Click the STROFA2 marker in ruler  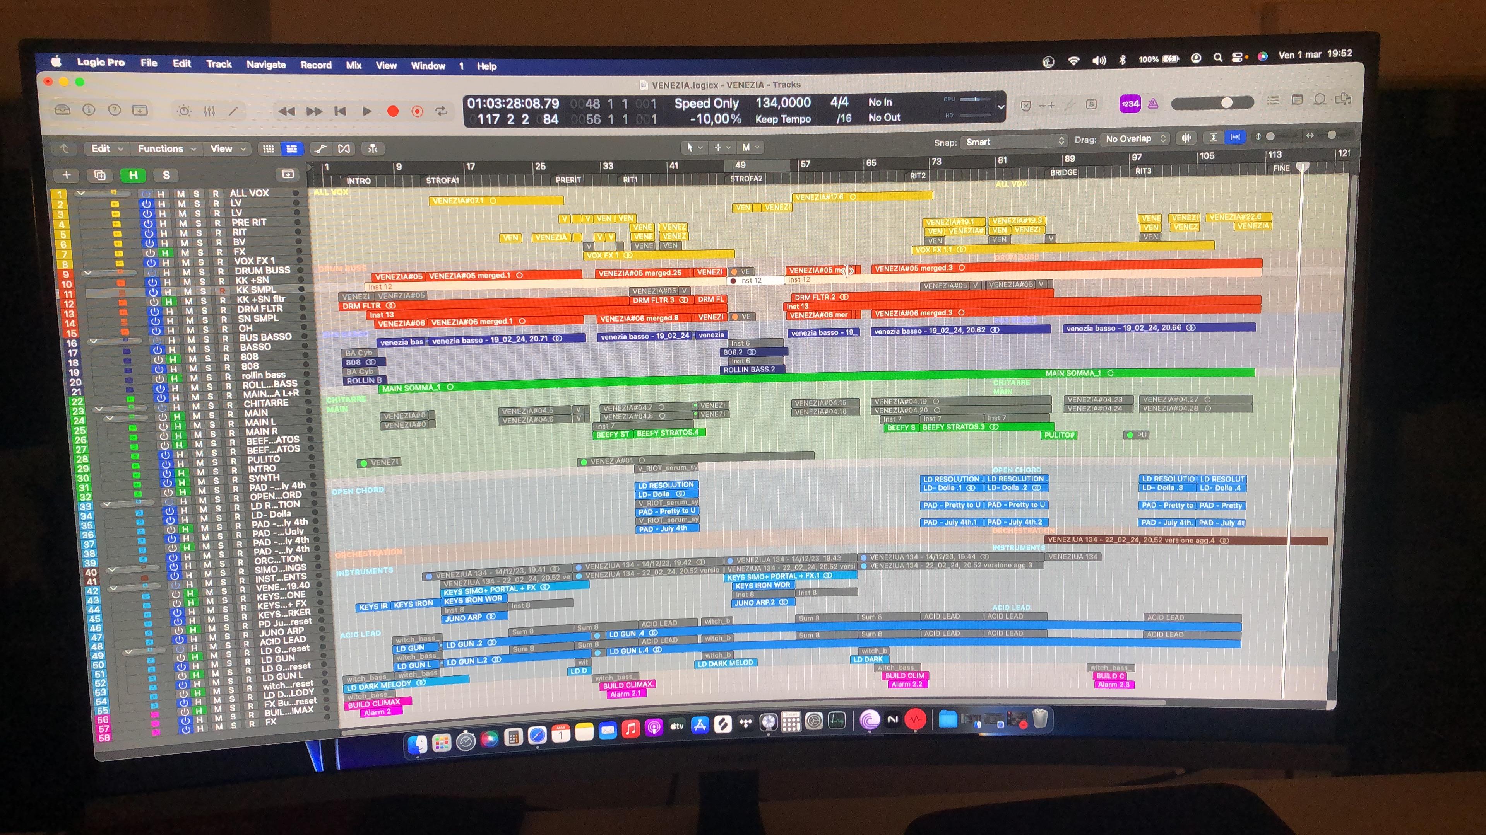(x=746, y=179)
